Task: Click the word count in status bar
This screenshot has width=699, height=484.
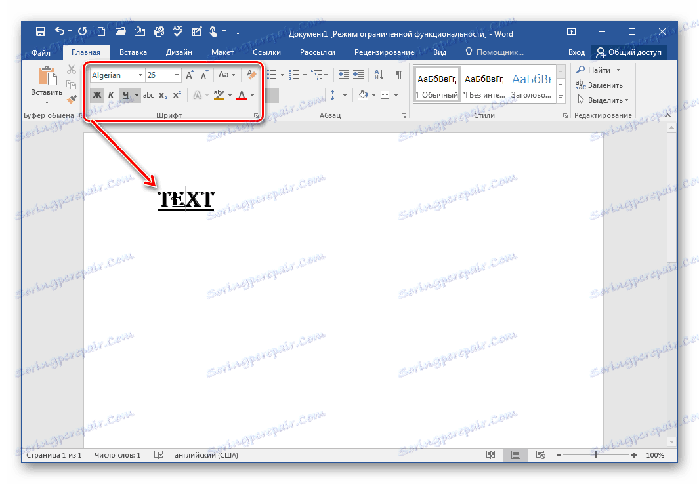Action: point(117,455)
